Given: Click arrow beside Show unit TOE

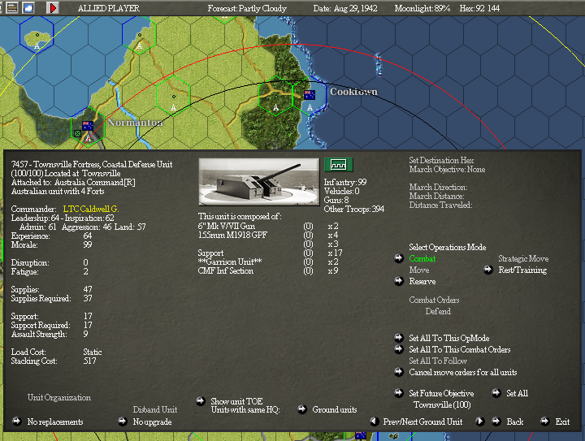Looking at the screenshot, I should pos(201,401).
